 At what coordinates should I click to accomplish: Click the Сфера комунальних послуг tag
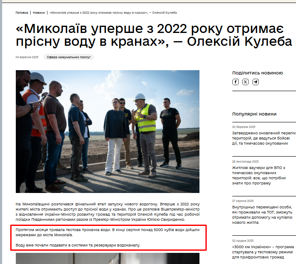pos(69,57)
